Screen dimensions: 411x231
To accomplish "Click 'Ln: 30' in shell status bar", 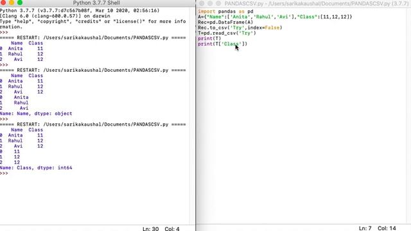I will [x=151, y=229].
